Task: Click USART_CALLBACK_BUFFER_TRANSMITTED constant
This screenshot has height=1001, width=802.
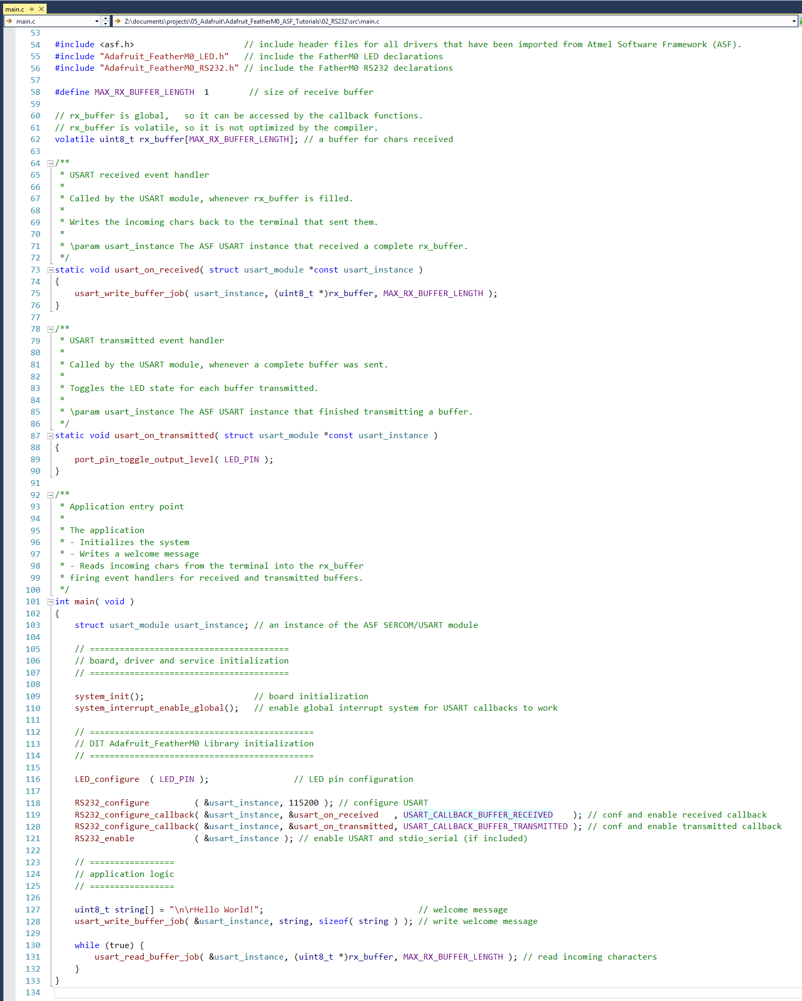Action: pyautogui.click(x=485, y=826)
